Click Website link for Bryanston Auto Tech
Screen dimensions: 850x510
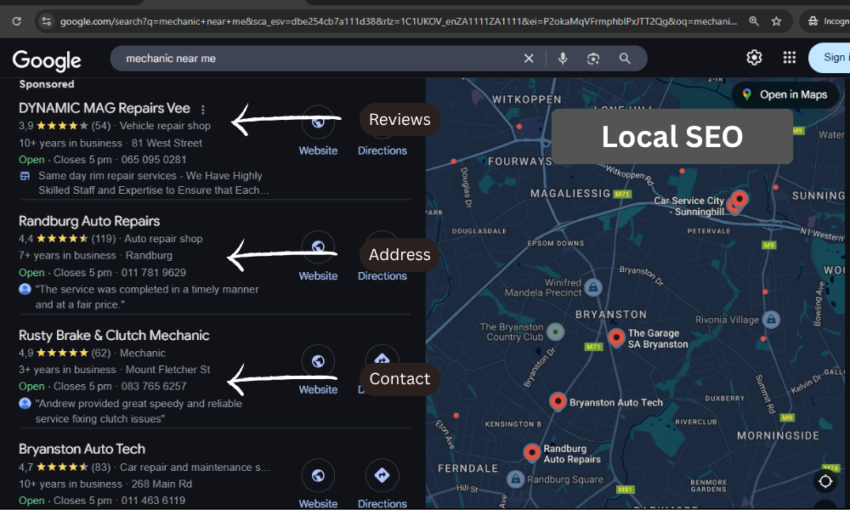(x=318, y=503)
